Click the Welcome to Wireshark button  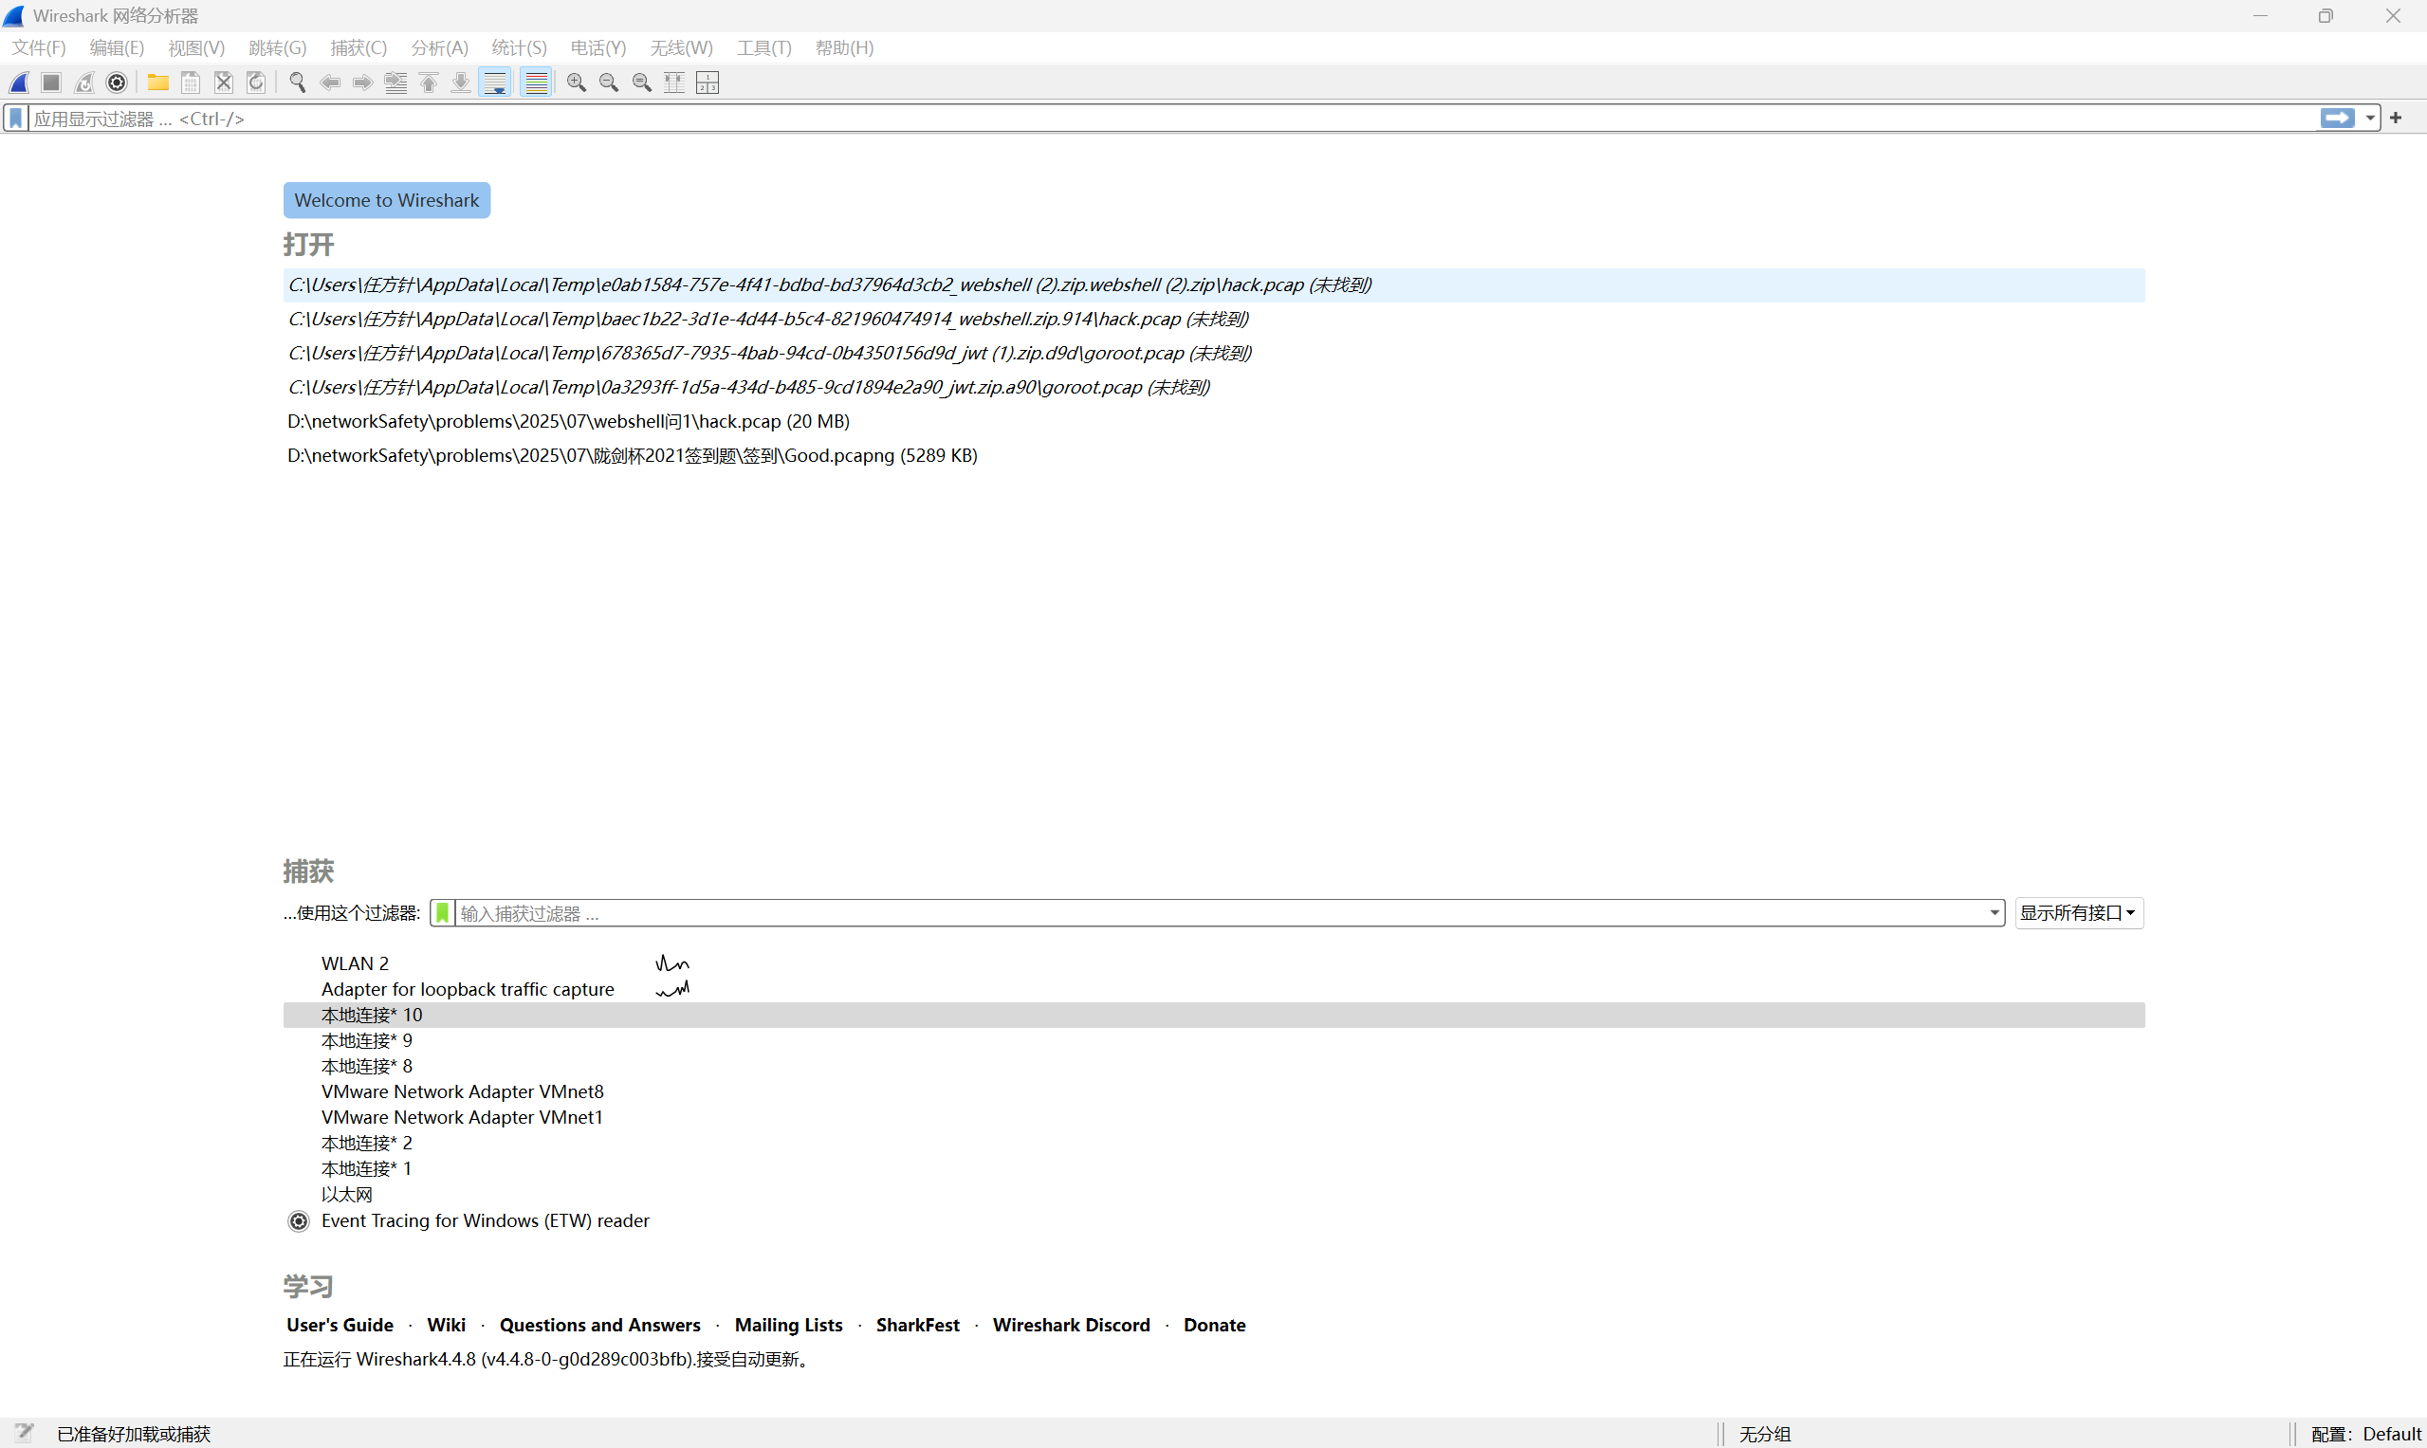[386, 200]
